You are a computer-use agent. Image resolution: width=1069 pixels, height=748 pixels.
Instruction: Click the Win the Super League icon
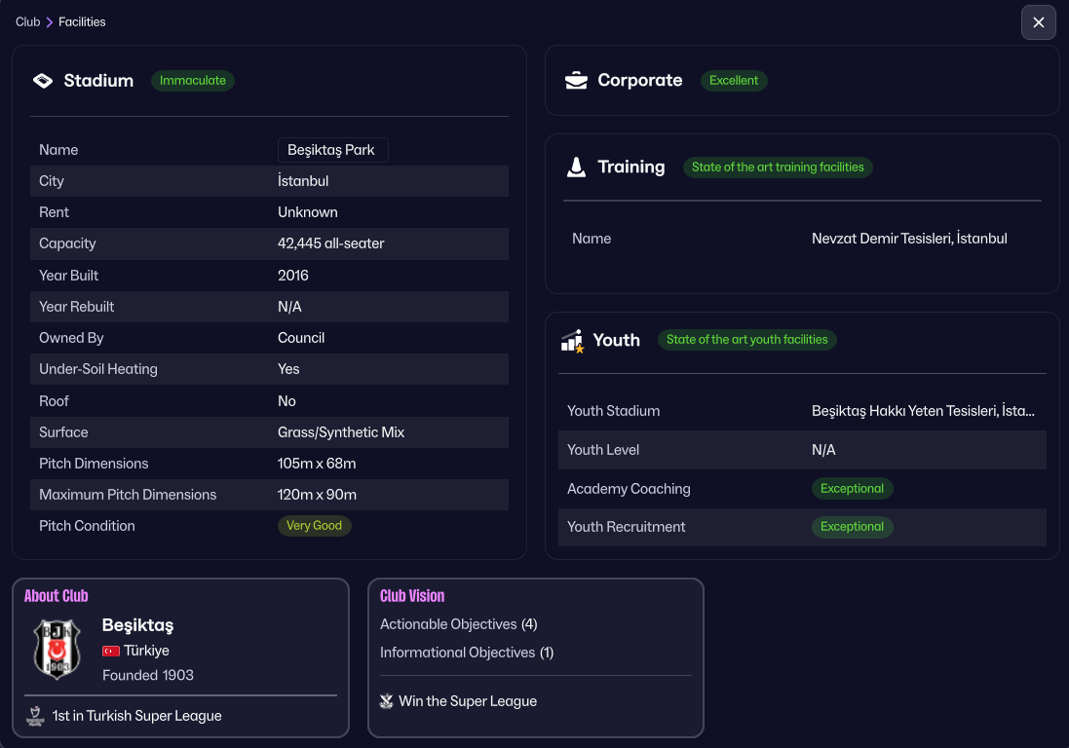(387, 701)
